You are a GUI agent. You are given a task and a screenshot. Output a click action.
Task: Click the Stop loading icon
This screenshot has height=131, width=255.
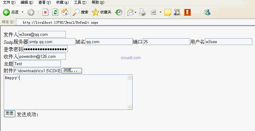point(45,12)
